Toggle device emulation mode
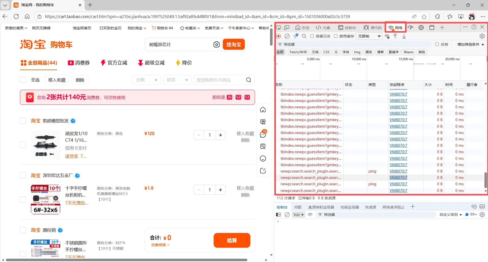This screenshot has width=488, height=262. click(x=287, y=28)
